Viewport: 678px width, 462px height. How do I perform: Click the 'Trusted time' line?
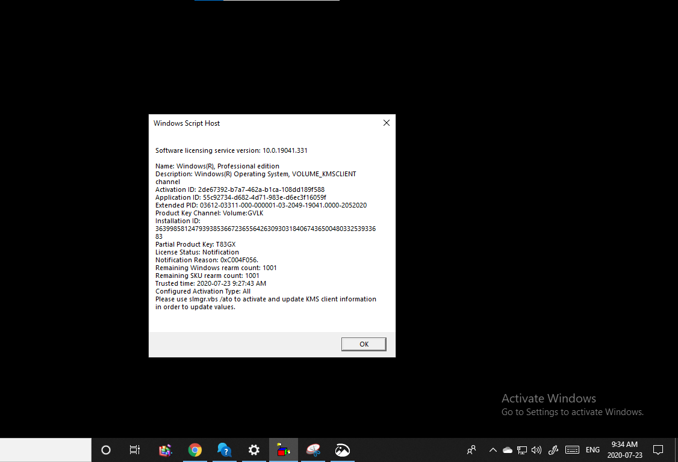pos(211,283)
